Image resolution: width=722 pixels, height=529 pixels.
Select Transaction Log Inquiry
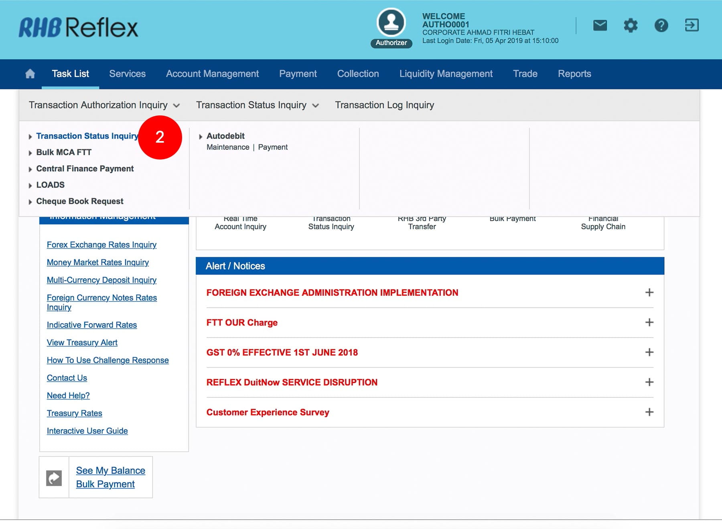pos(384,105)
